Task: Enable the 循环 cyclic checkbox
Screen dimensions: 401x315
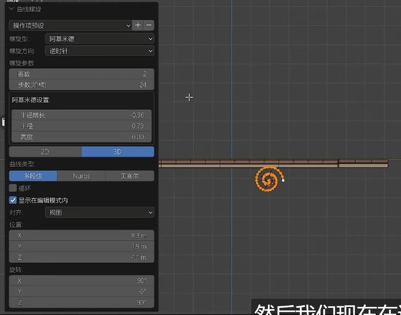Action: [13, 188]
